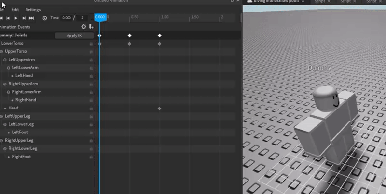The image size is (386, 194).
Task: Open Animation Events gear settings
Action: tap(83, 27)
